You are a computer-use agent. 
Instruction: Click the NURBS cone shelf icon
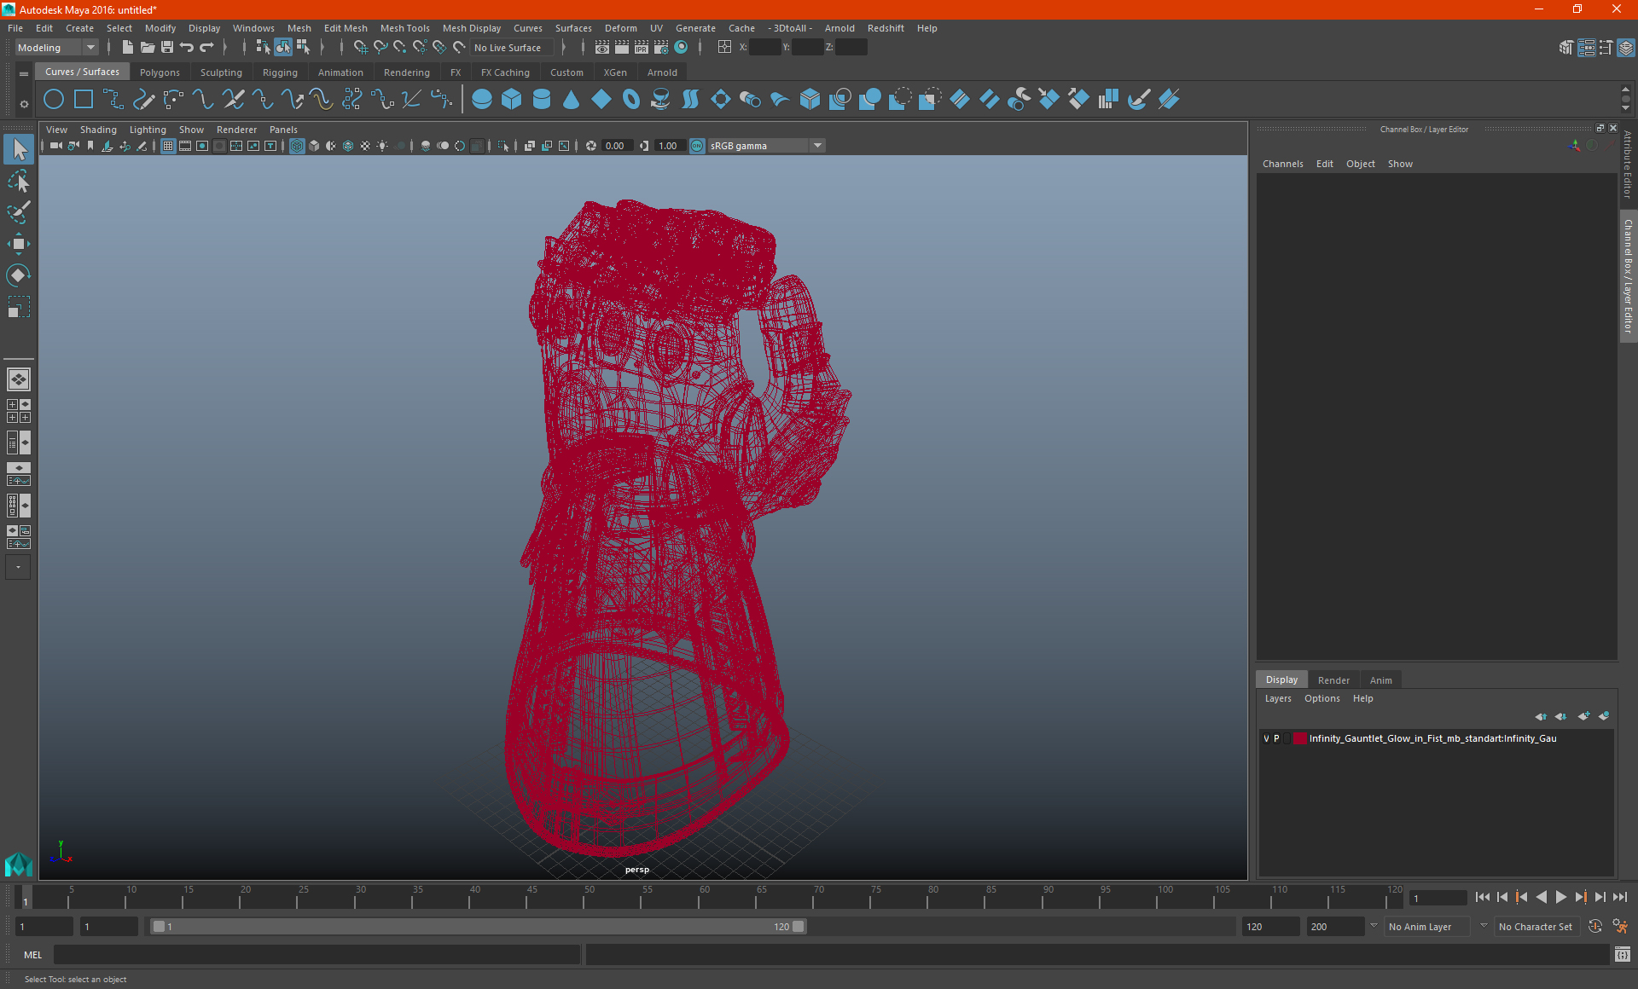pyautogui.click(x=572, y=100)
